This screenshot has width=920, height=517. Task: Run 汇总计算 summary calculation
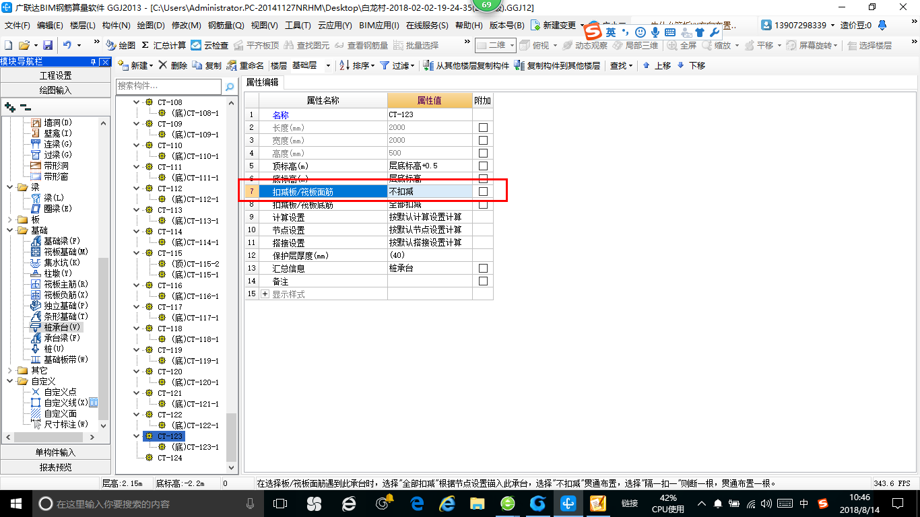coord(164,45)
